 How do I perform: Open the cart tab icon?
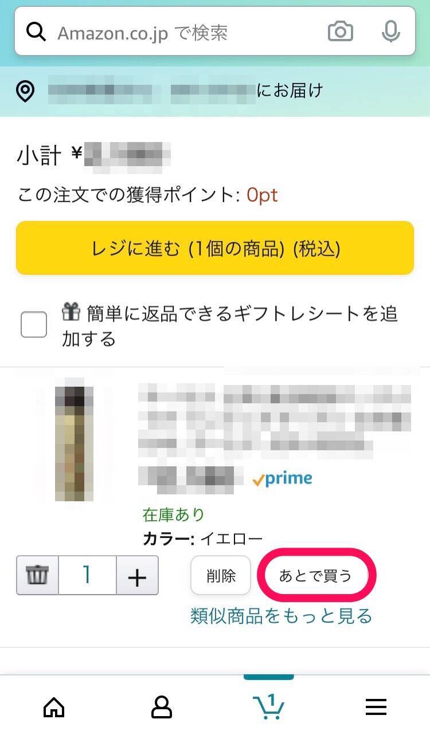[x=268, y=707]
